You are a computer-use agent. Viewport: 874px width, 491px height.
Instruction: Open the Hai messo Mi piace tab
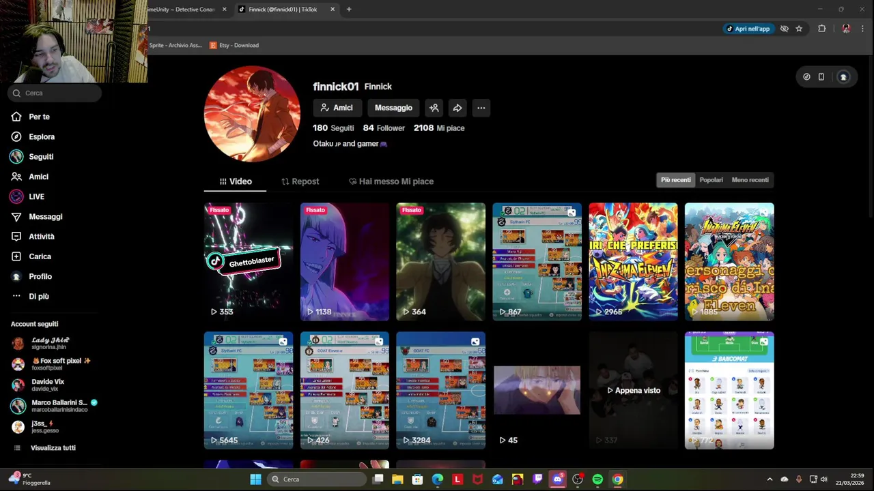pos(391,181)
